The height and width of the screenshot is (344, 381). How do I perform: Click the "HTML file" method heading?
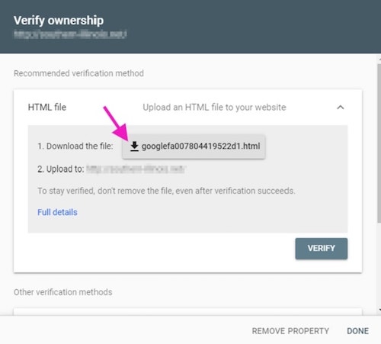[x=47, y=108]
